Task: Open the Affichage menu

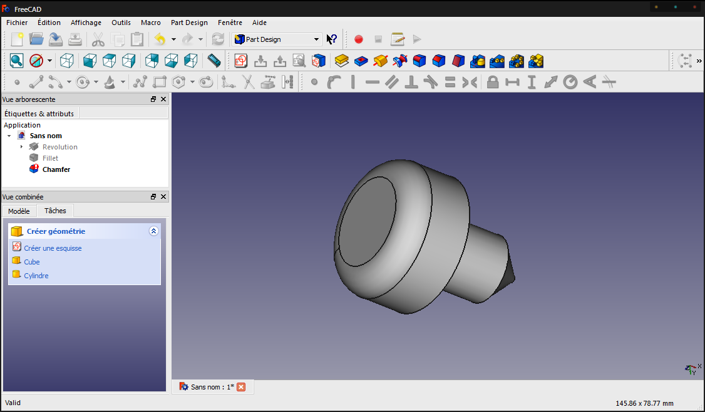Action: 86,23
